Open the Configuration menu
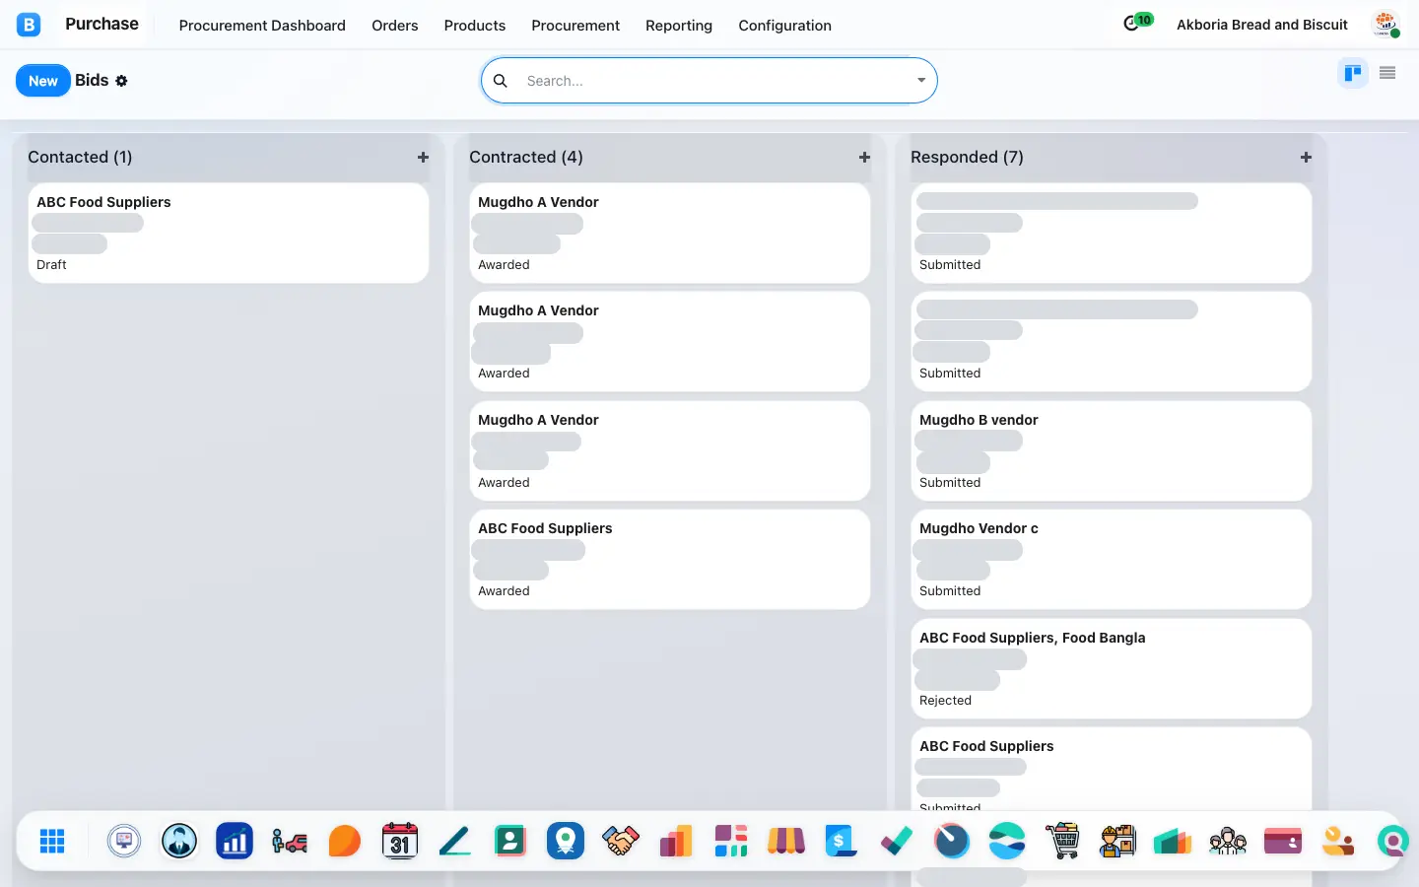 [784, 26]
